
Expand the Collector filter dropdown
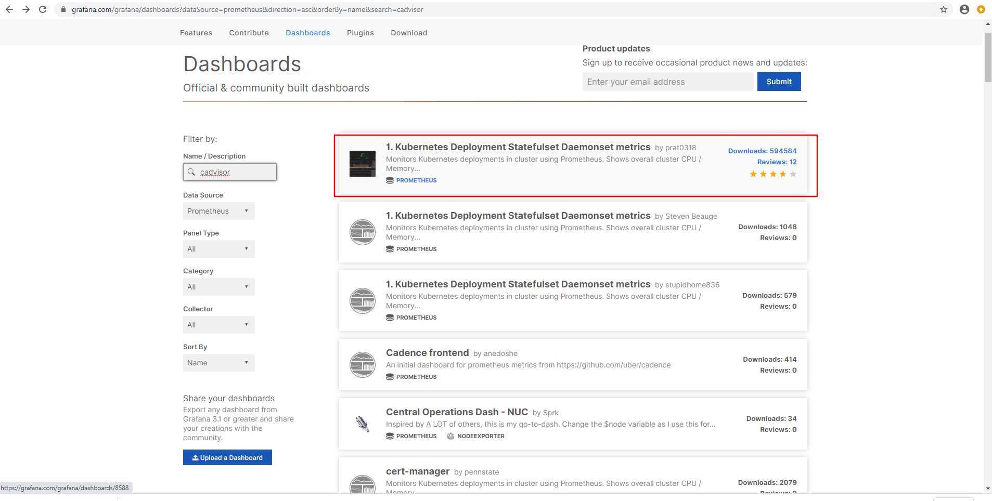tap(218, 325)
